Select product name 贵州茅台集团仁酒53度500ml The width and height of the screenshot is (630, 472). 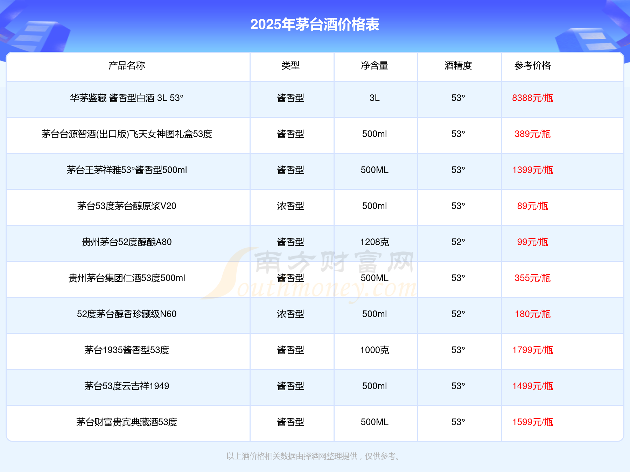[127, 278]
